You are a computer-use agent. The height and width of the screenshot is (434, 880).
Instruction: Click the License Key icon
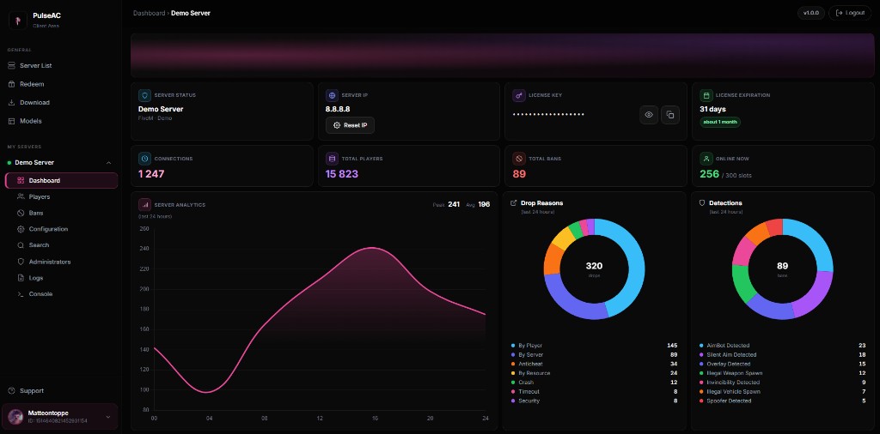[x=518, y=96]
